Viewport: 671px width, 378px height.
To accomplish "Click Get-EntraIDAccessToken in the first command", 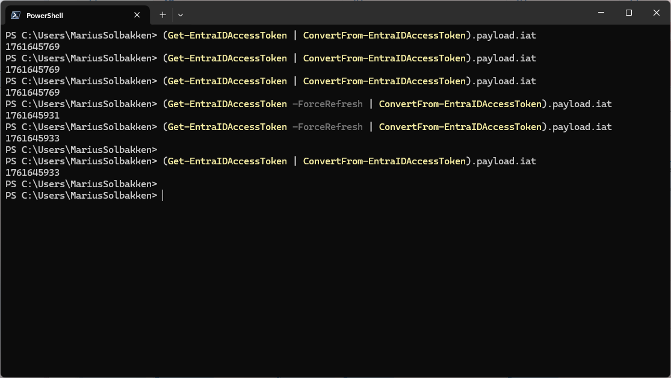I will point(227,36).
